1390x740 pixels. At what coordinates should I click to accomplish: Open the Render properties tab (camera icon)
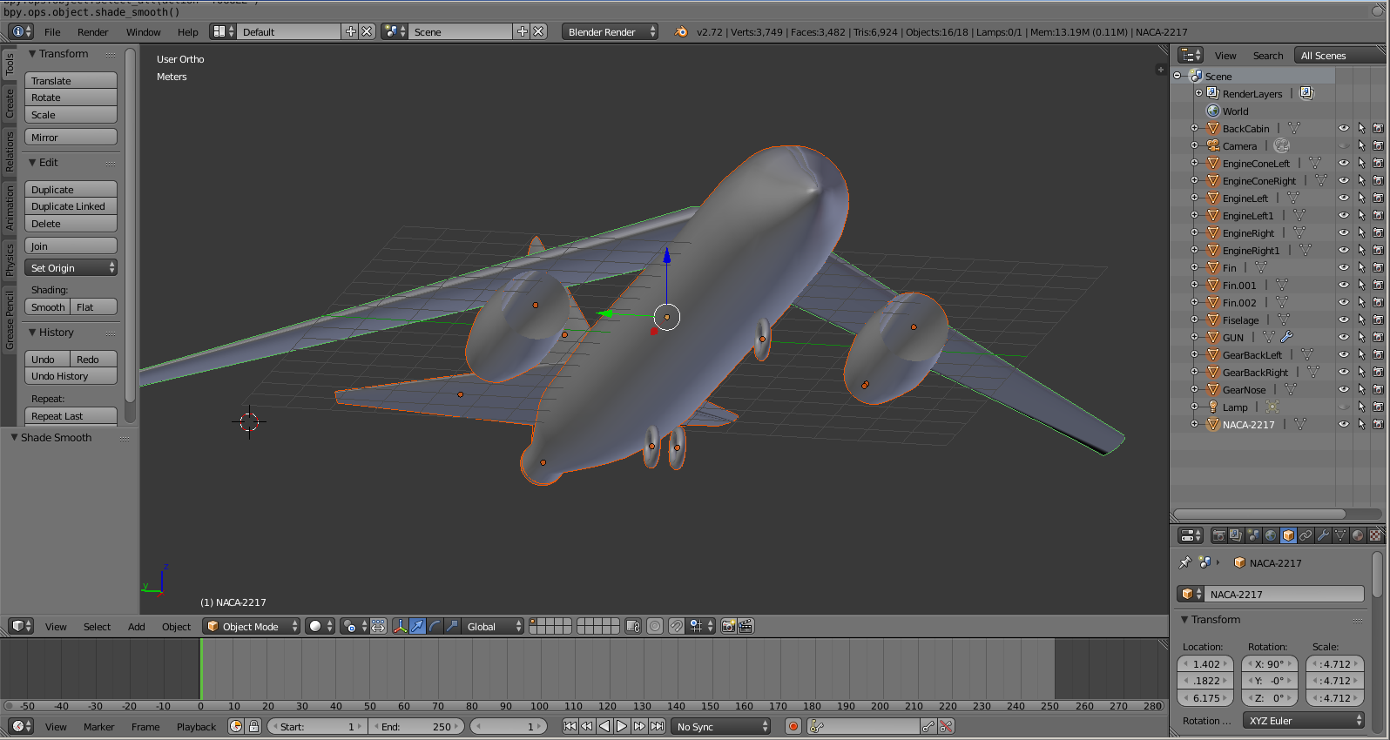[x=1218, y=535]
